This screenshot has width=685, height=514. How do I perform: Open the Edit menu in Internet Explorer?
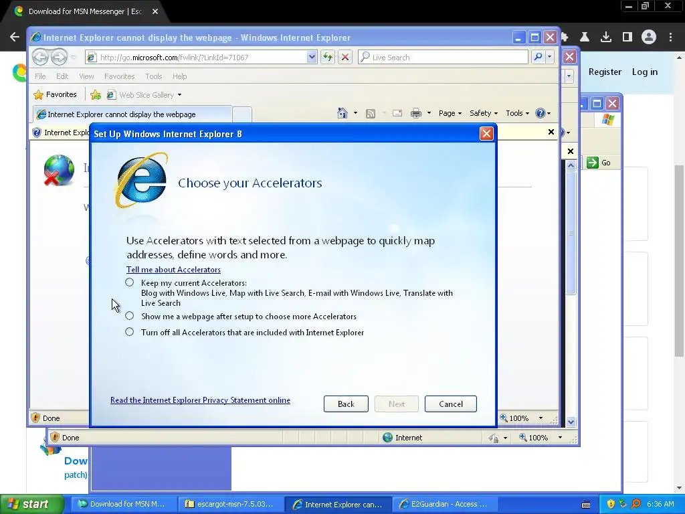pos(62,76)
